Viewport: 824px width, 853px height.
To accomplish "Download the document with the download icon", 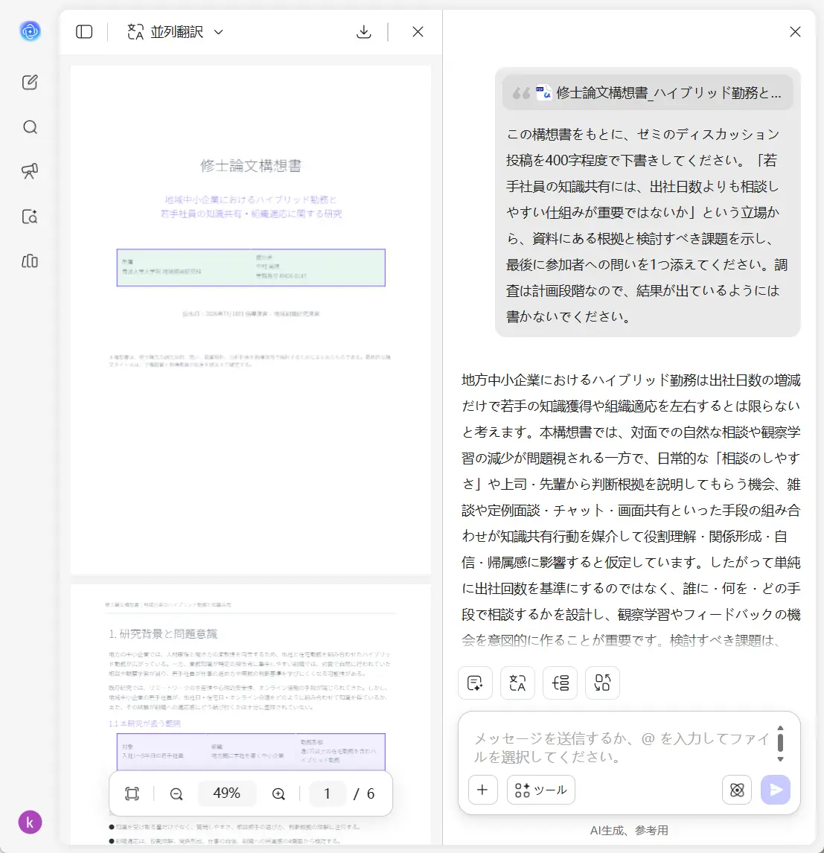I will click(x=364, y=31).
